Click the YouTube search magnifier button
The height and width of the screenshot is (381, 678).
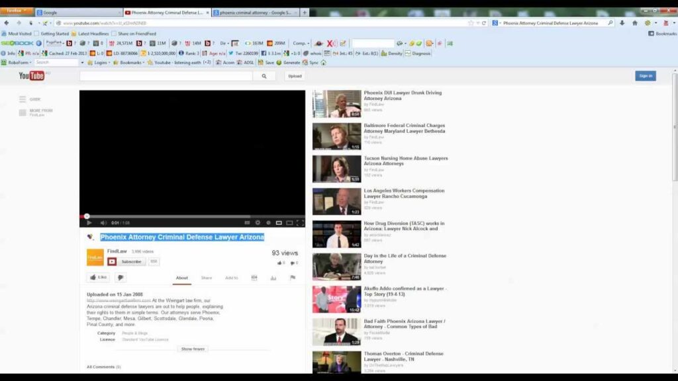(264, 76)
